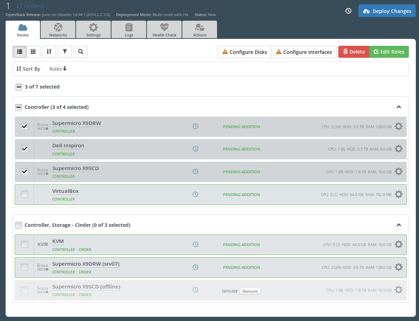
Task: Collapse the Controller group section
Action: 399,107
